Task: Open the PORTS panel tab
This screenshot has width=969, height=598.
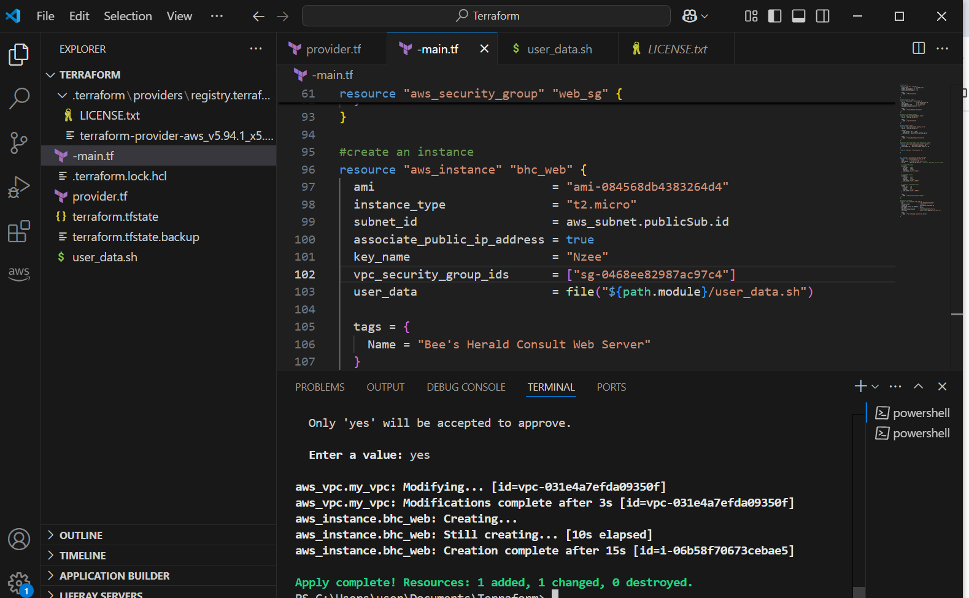Action: coord(611,387)
